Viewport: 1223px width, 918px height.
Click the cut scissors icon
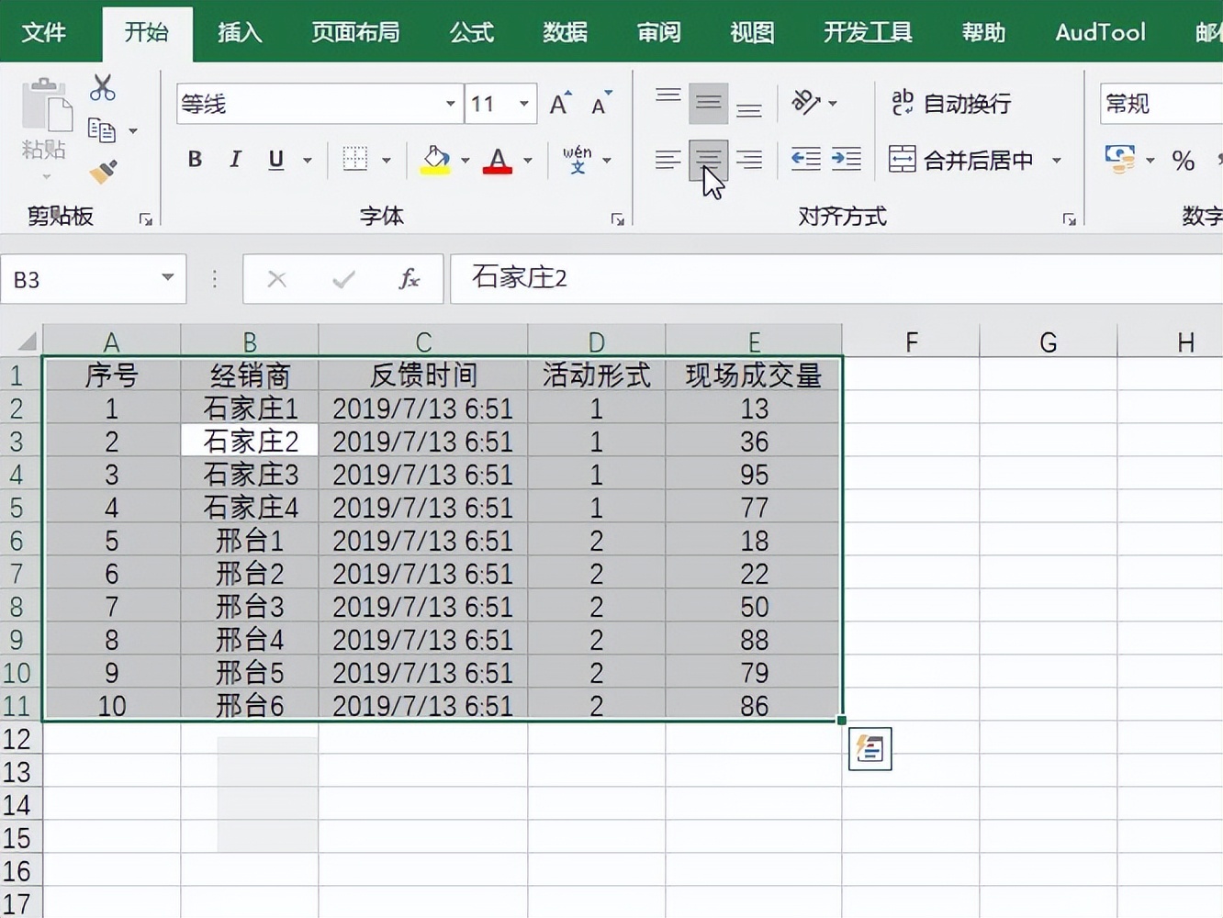click(102, 85)
